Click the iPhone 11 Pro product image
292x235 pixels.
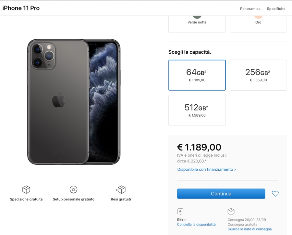coord(74,102)
